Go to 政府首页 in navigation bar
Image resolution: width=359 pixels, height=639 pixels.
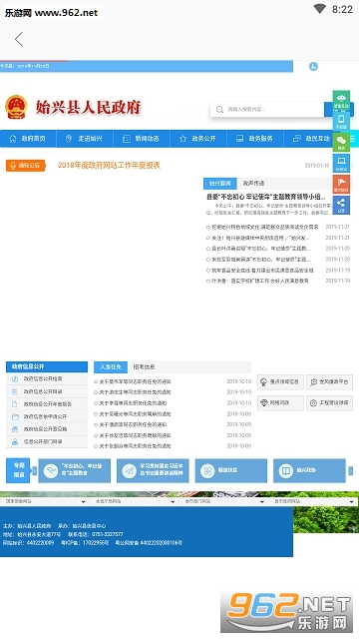click(x=28, y=139)
